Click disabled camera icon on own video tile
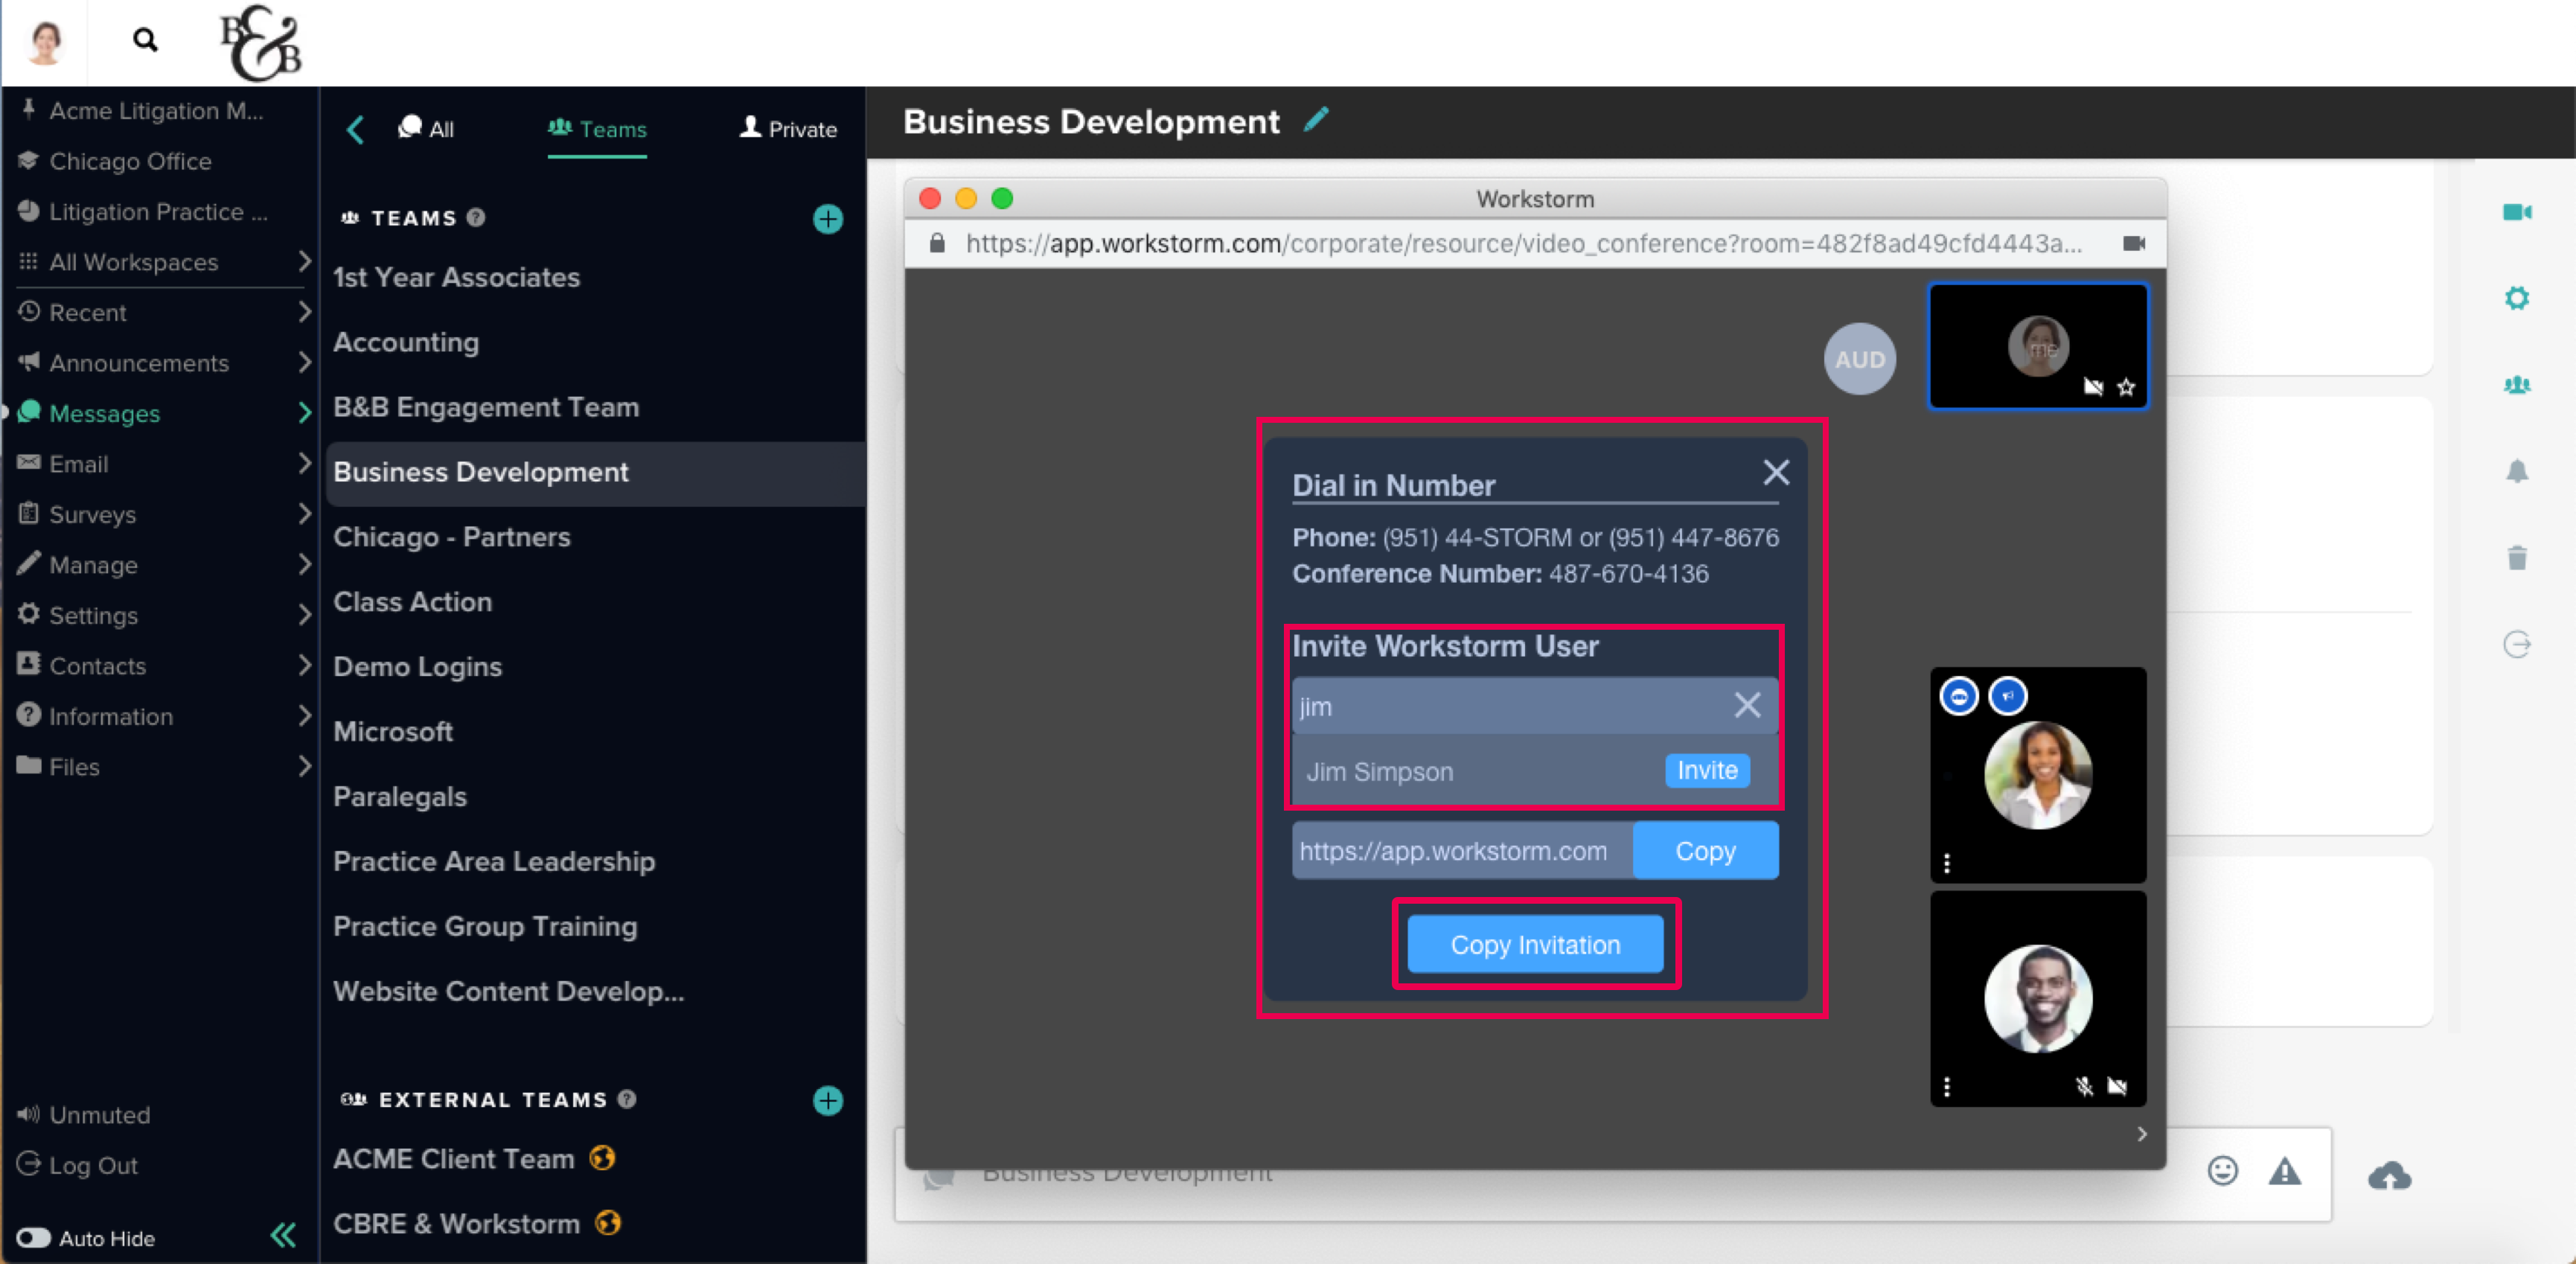 2093,387
